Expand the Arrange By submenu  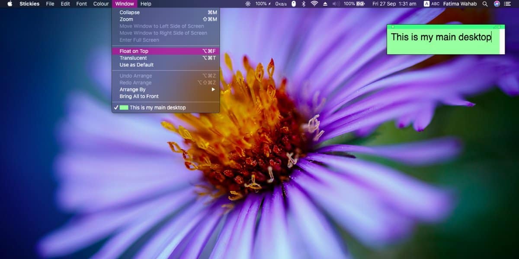click(x=166, y=89)
